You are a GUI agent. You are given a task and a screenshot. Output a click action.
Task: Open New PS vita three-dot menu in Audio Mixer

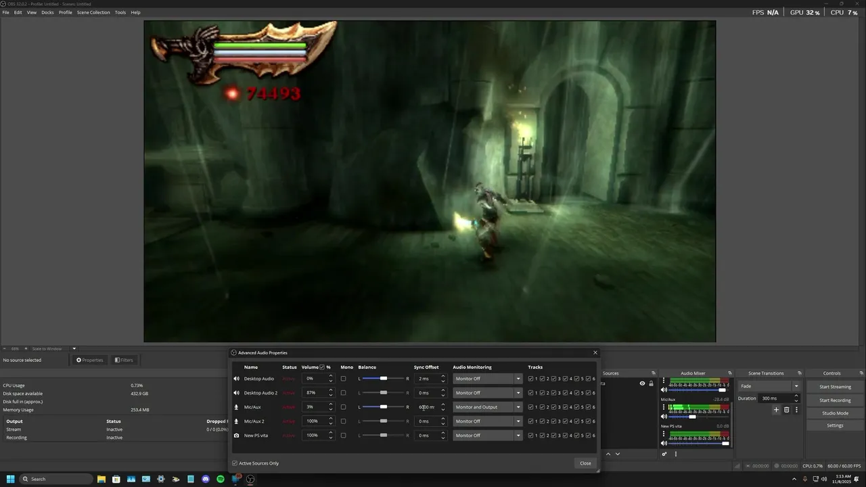pyautogui.click(x=664, y=434)
